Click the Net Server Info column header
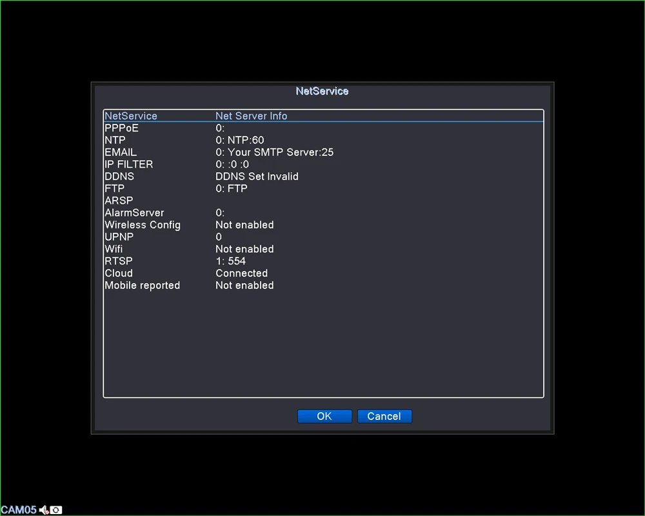This screenshot has height=516, width=645. [x=252, y=116]
